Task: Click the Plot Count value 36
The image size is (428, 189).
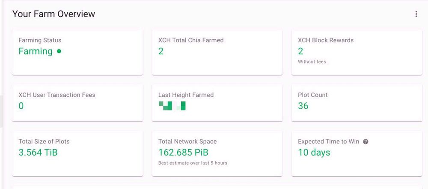Action: click(303, 106)
